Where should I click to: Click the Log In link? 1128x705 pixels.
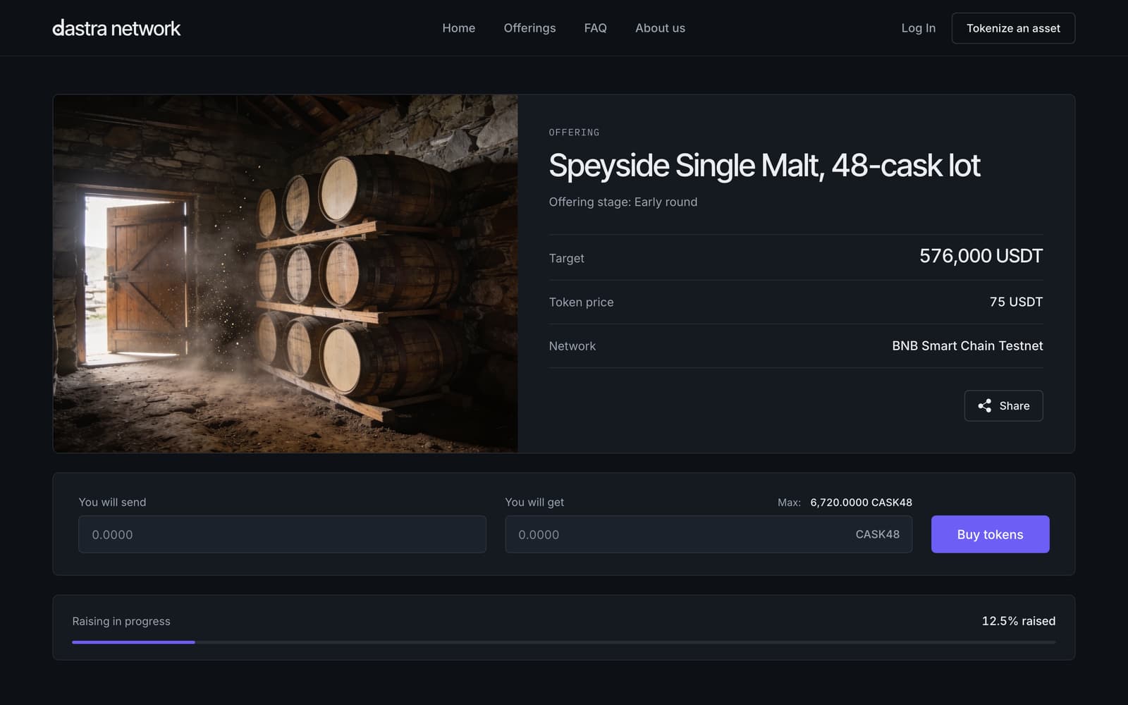[x=918, y=28]
